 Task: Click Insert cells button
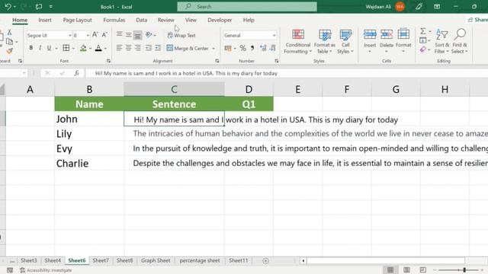point(370,40)
